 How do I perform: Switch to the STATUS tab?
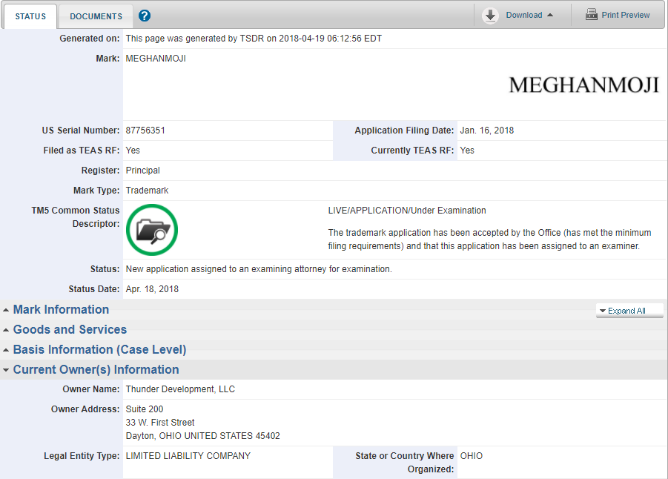(30, 16)
